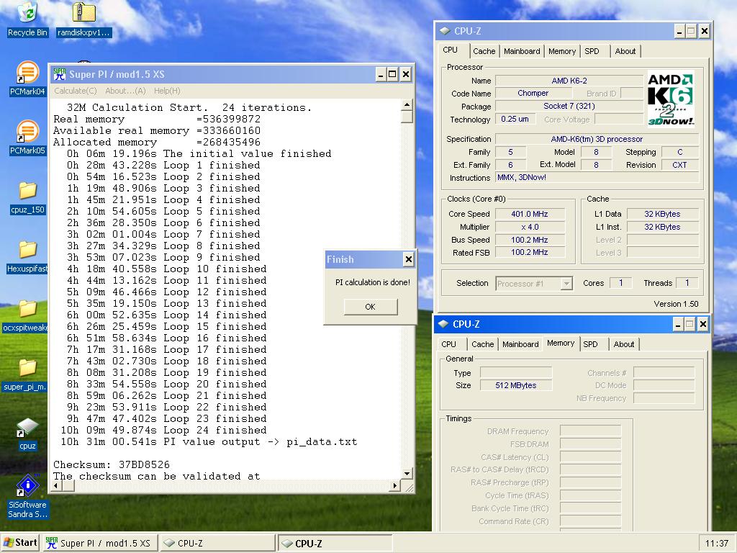
Task: Click Super PI horizontal scrollbar left arrow
Action: coord(57,486)
